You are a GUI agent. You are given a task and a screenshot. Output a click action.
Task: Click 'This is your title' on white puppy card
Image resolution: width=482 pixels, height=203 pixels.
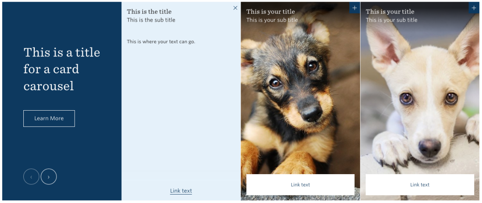coord(390,11)
